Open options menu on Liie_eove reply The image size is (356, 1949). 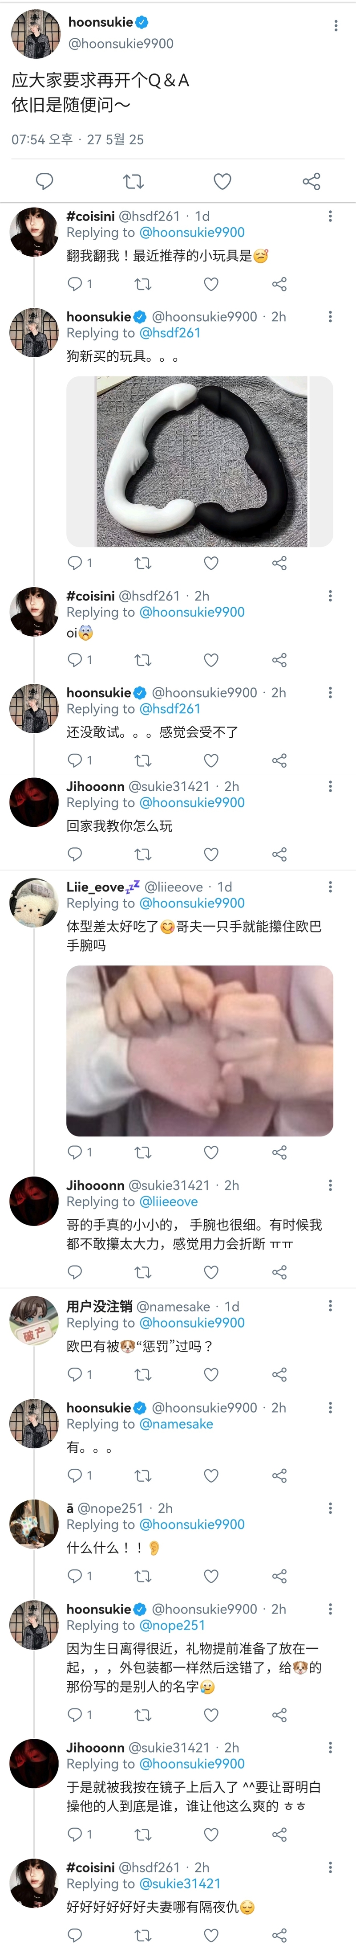pos(330,887)
